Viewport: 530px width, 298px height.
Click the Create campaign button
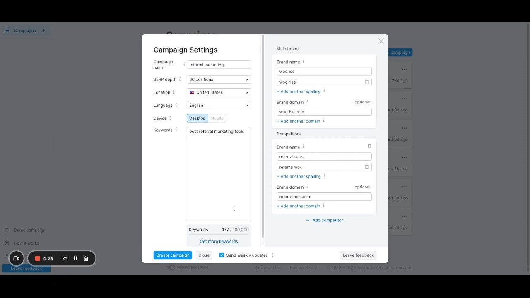click(173, 255)
